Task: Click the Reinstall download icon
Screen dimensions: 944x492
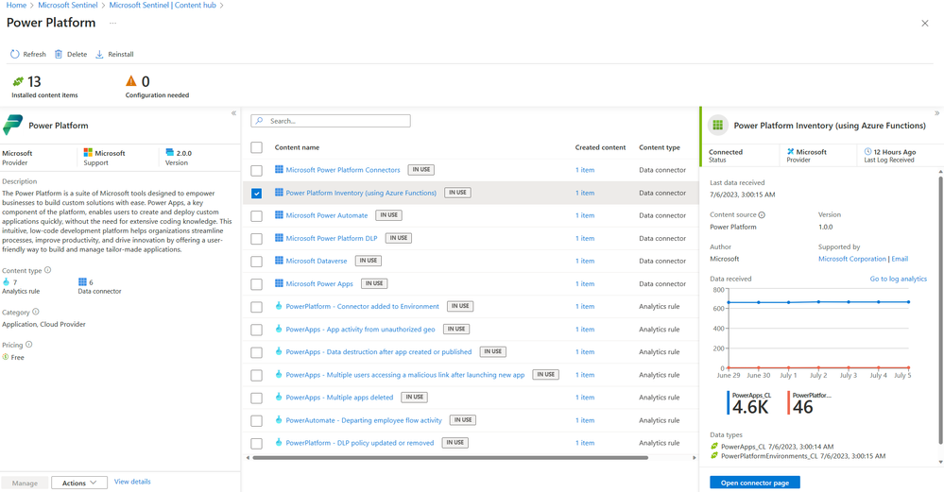Action: pos(99,54)
